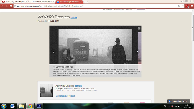
Task: Select the PhotoSnack AotW#123 tab
Action: point(69,2)
